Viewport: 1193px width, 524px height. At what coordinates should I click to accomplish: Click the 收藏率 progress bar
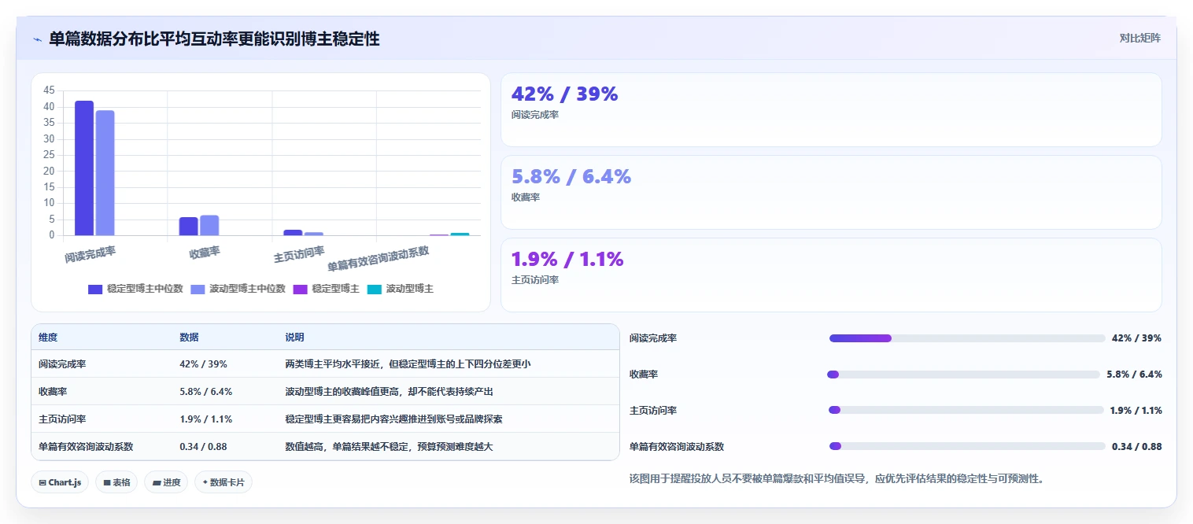963,375
